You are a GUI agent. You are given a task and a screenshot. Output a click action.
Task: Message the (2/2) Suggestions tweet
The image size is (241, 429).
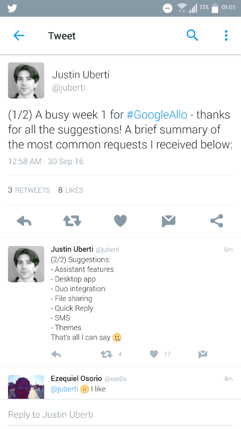203,354
